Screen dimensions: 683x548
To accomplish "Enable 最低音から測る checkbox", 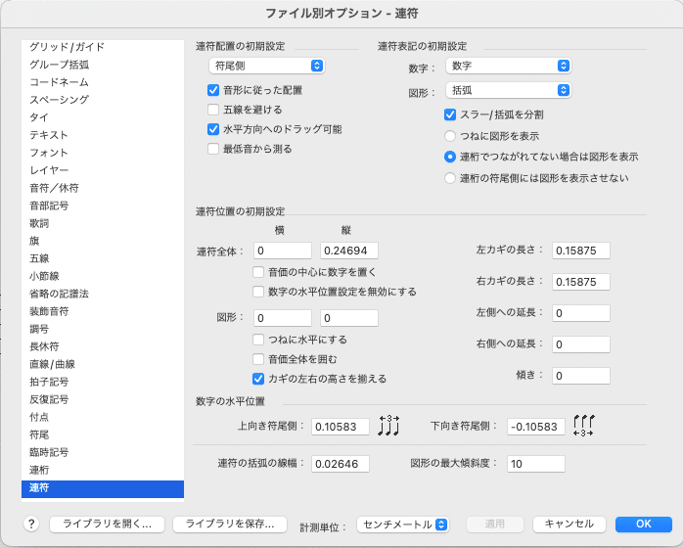I will click(213, 149).
